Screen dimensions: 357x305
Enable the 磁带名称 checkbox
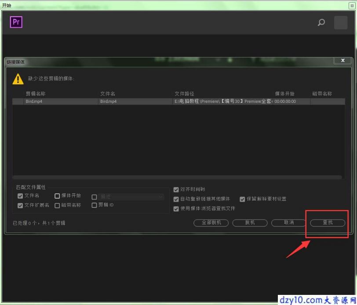click(x=57, y=206)
